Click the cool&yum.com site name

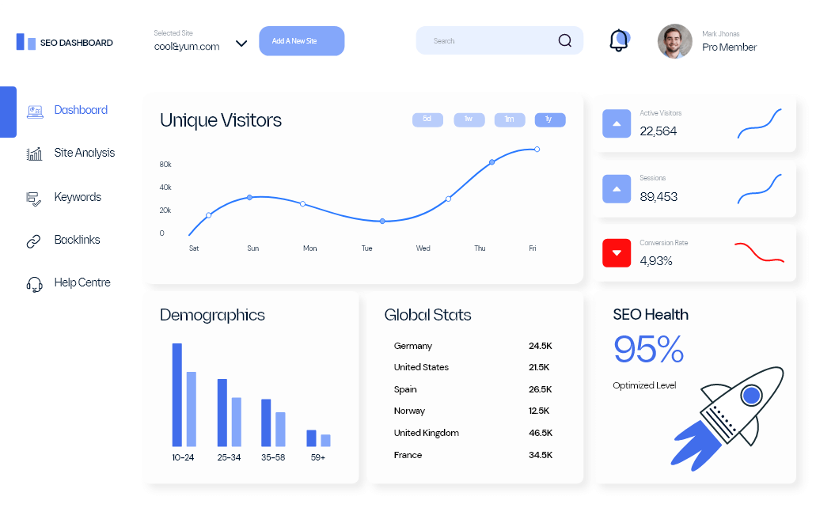[x=187, y=47]
